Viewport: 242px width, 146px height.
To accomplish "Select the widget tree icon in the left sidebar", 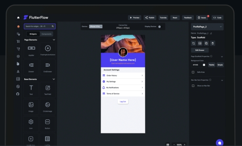I will click(x=18, y=41).
